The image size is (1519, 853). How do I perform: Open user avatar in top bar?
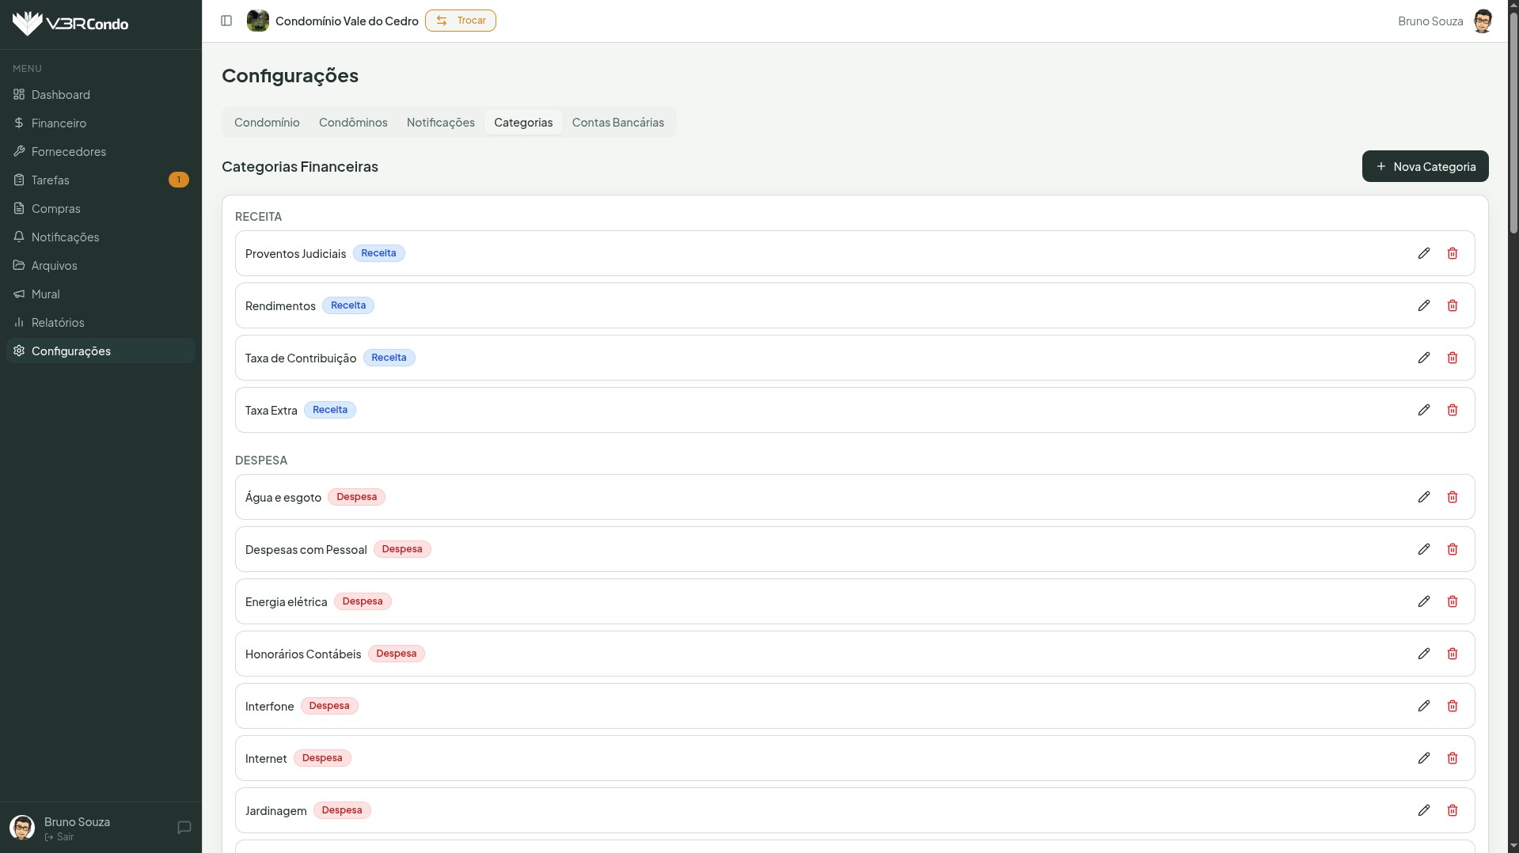tap(1482, 21)
